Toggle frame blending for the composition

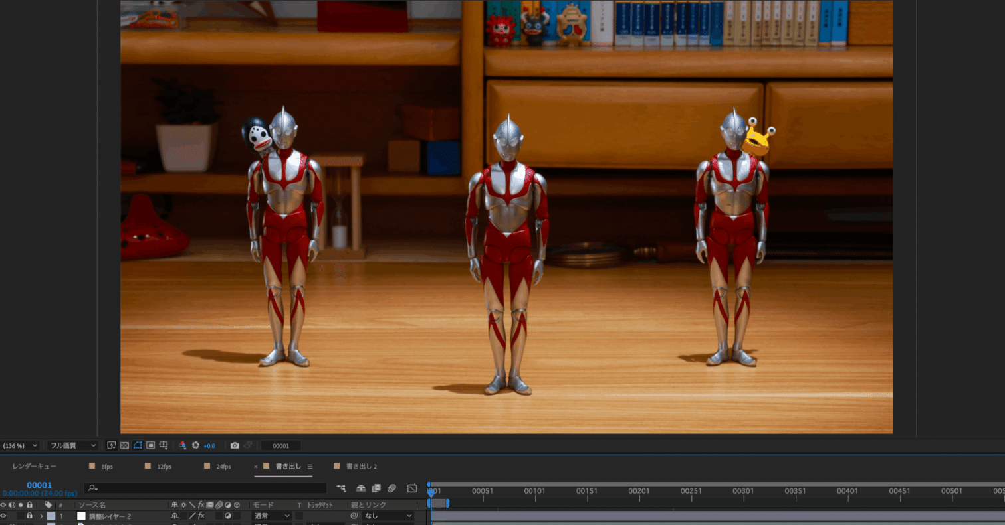[376, 488]
